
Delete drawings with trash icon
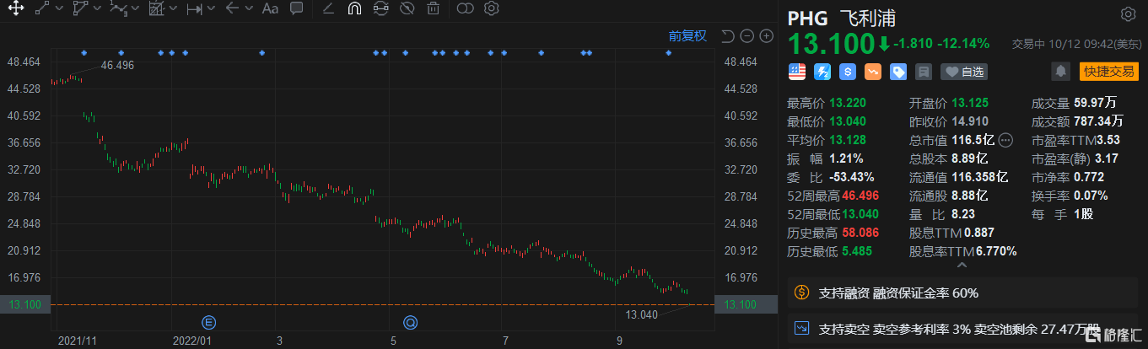[433, 8]
